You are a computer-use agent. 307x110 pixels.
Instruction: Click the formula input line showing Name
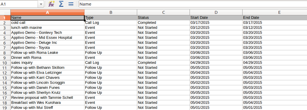[x=193, y=4]
